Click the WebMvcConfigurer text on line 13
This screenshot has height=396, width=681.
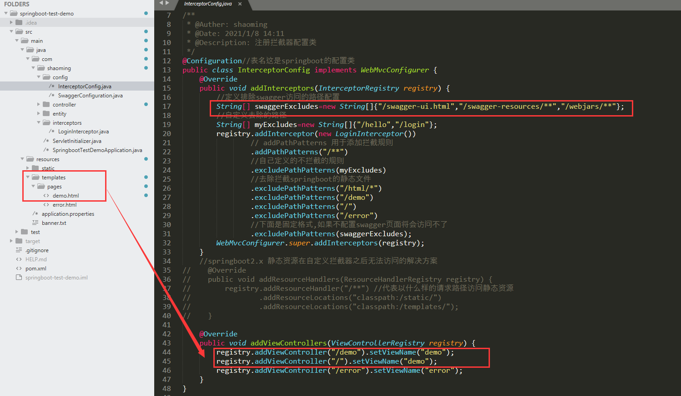pos(394,70)
